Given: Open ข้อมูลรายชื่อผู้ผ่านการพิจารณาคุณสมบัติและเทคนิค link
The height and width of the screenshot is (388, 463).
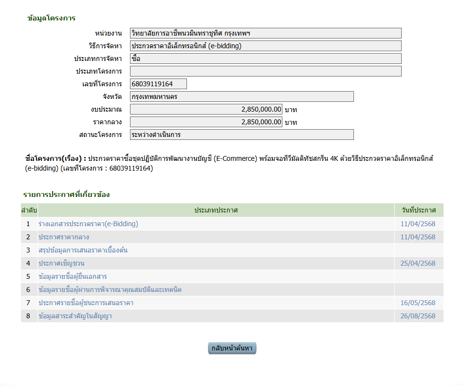Looking at the screenshot, I should (110, 290).
